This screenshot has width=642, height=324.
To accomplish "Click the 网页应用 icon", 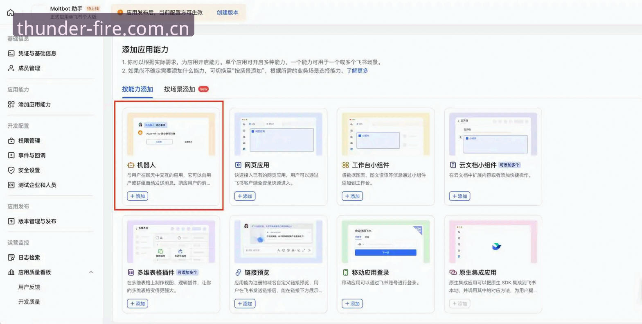I will pos(238,165).
